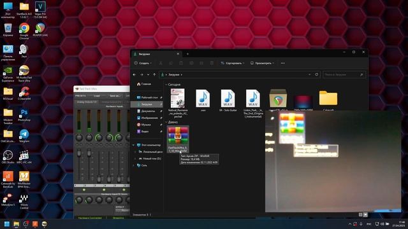This screenshot has height=229, width=408.
Task: Click the microphone tray icon
Action: pos(361,224)
